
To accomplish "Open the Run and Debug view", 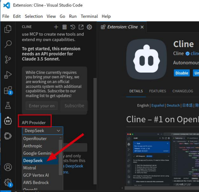I will (8, 75).
